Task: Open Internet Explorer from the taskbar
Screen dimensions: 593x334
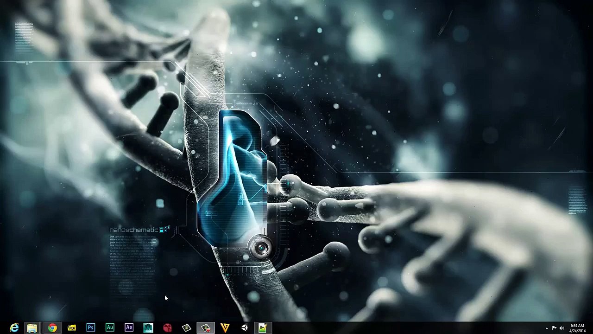Action: click(14, 328)
